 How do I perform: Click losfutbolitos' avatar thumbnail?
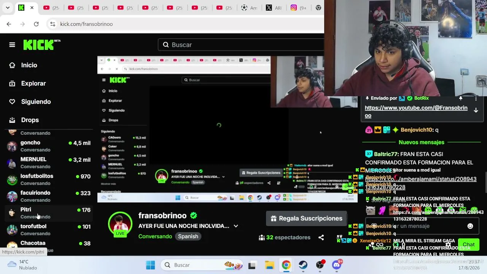(12, 180)
